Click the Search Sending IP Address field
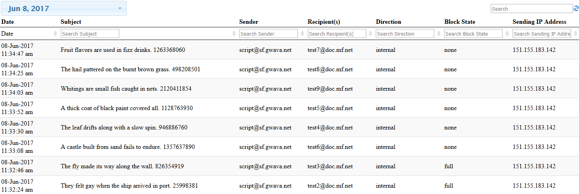 tap(542, 34)
